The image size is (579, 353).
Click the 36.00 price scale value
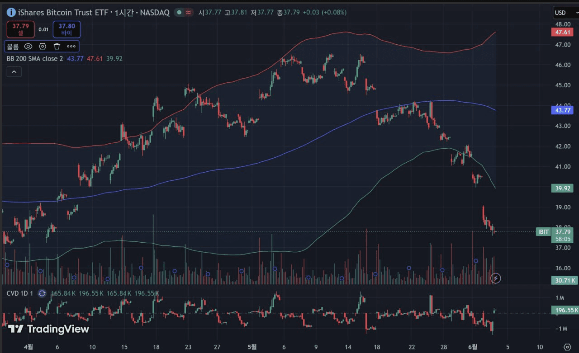tap(563, 268)
